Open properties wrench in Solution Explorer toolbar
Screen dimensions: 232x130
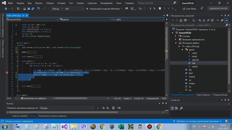point(222,21)
